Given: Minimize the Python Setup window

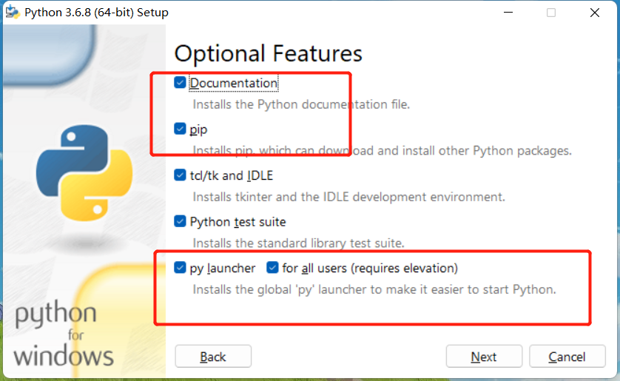Looking at the screenshot, I should pos(508,13).
